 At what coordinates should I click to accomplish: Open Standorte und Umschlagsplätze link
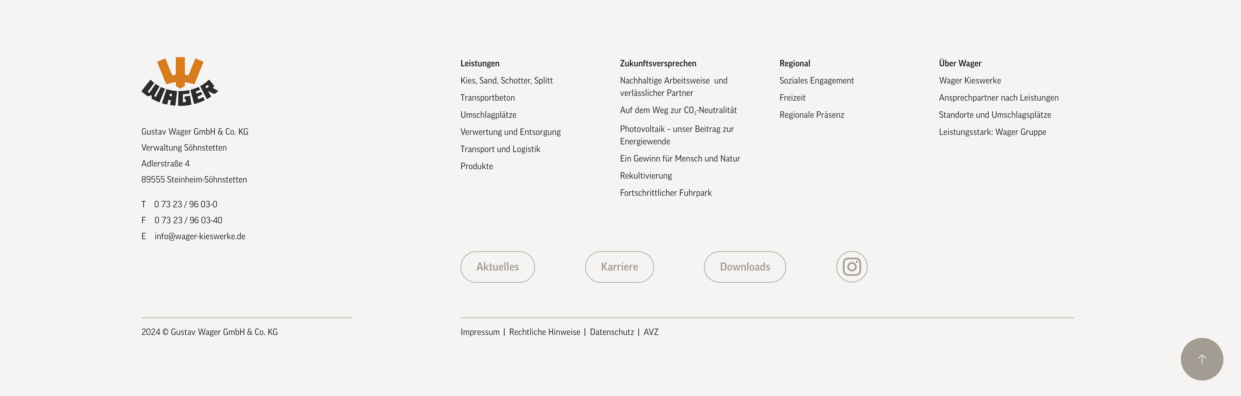[994, 115]
